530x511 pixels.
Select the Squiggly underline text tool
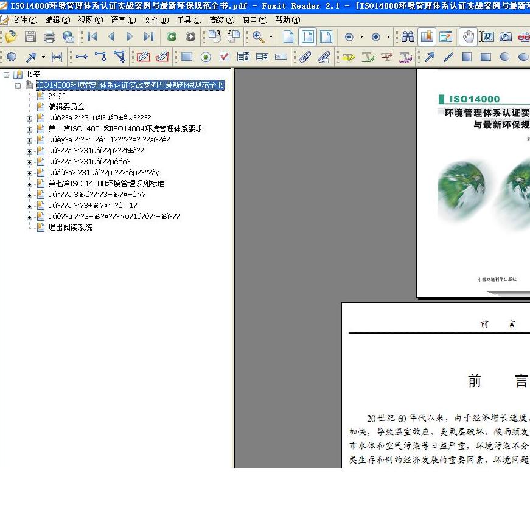(405, 57)
